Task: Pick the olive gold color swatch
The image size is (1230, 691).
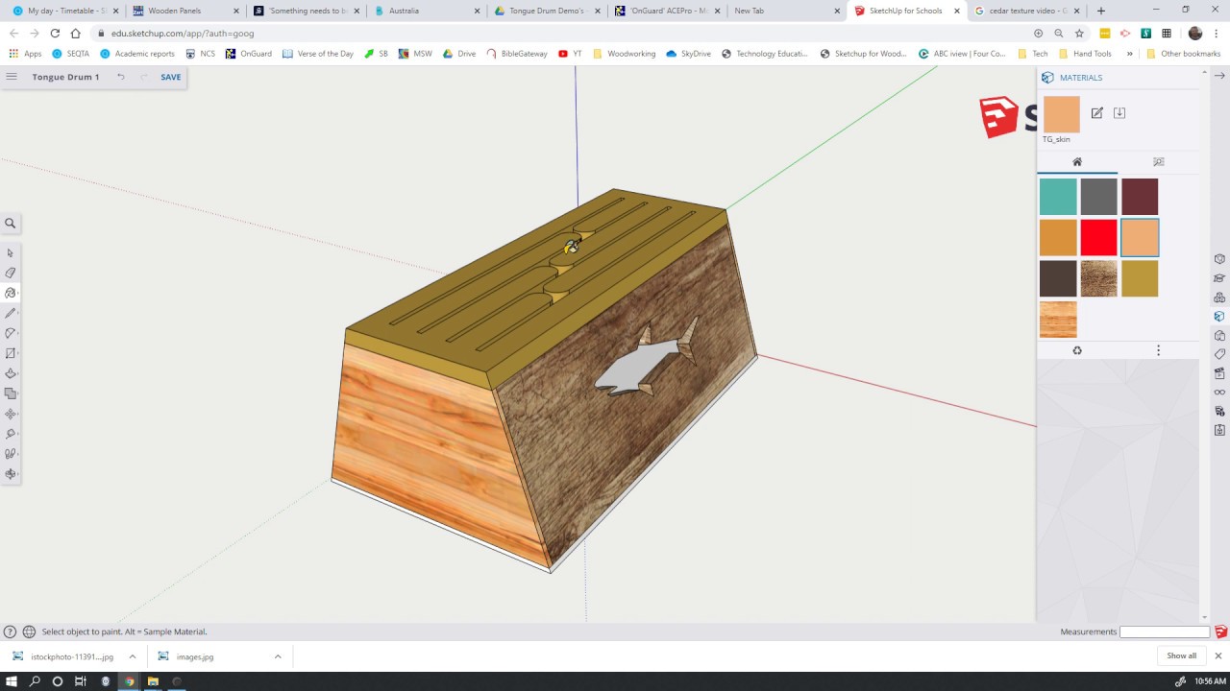Action: click(x=1140, y=278)
